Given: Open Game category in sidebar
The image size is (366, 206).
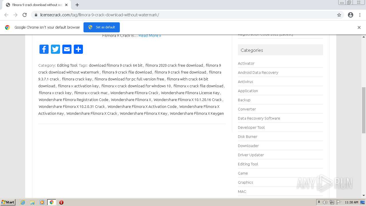Looking at the screenshot, I should [x=243, y=173].
